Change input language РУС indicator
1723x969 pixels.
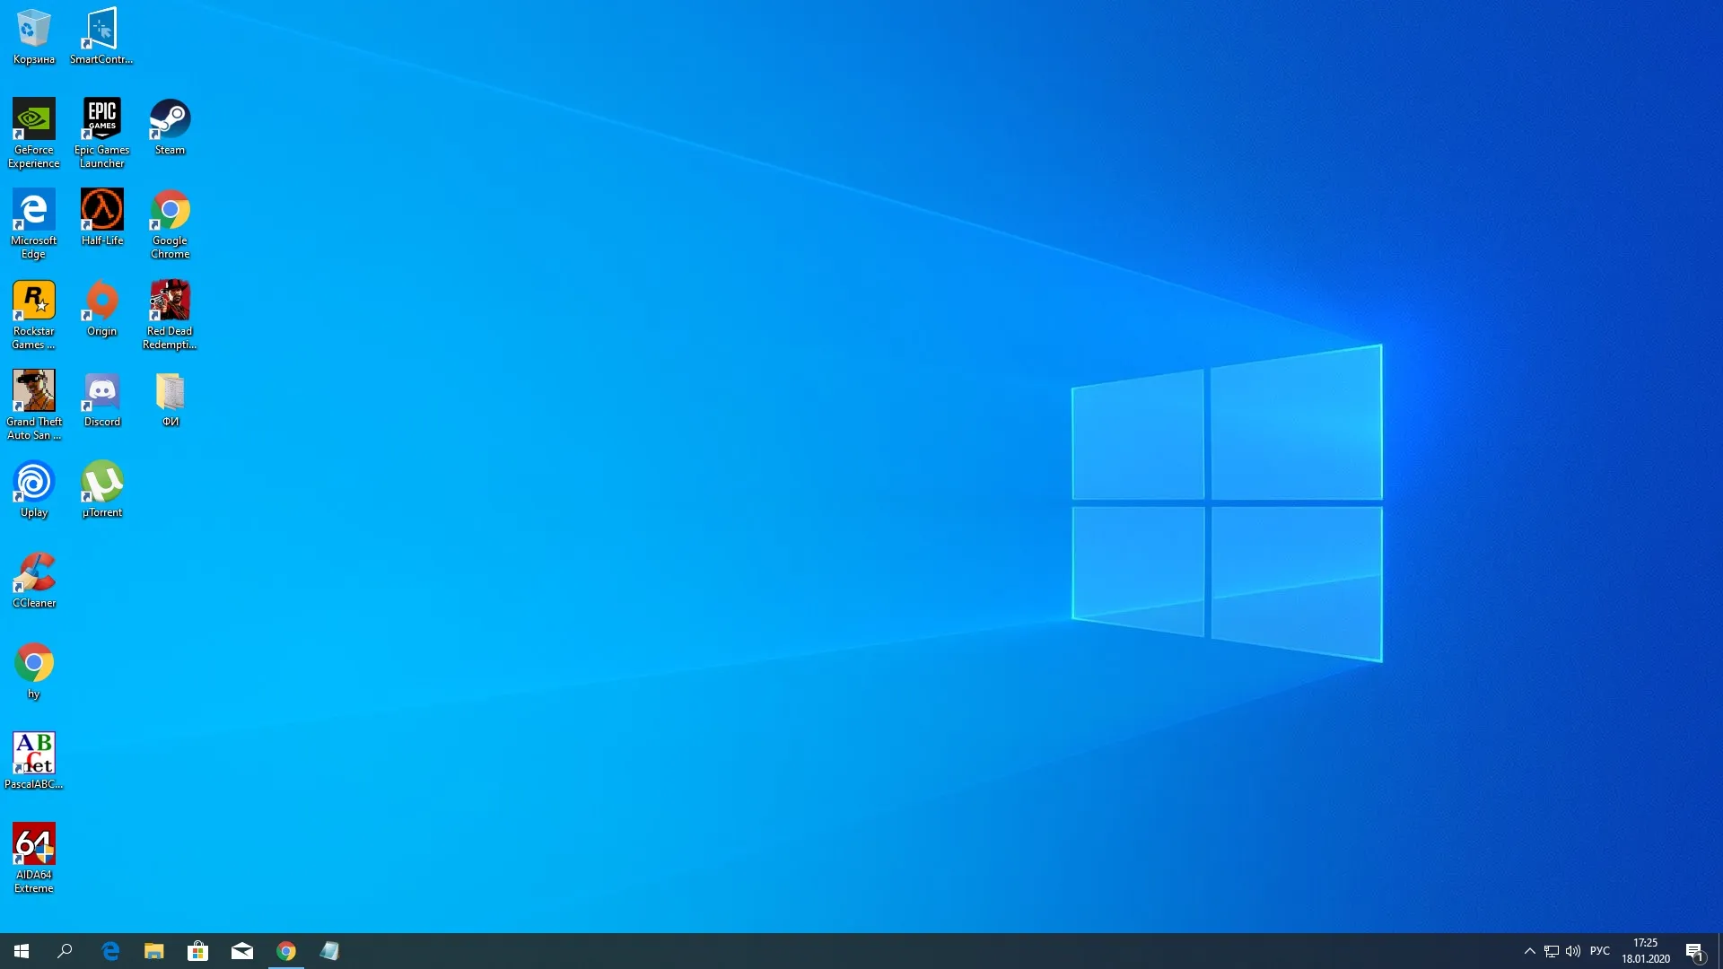click(x=1600, y=951)
